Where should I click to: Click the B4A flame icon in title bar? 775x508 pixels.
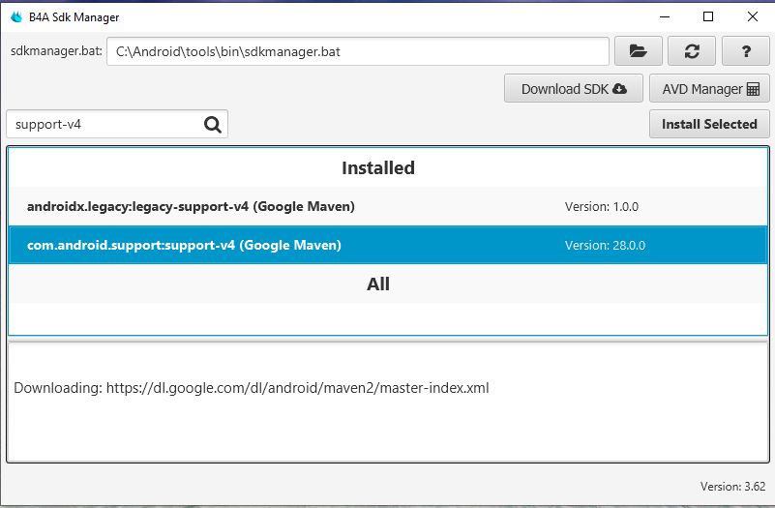click(x=16, y=16)
